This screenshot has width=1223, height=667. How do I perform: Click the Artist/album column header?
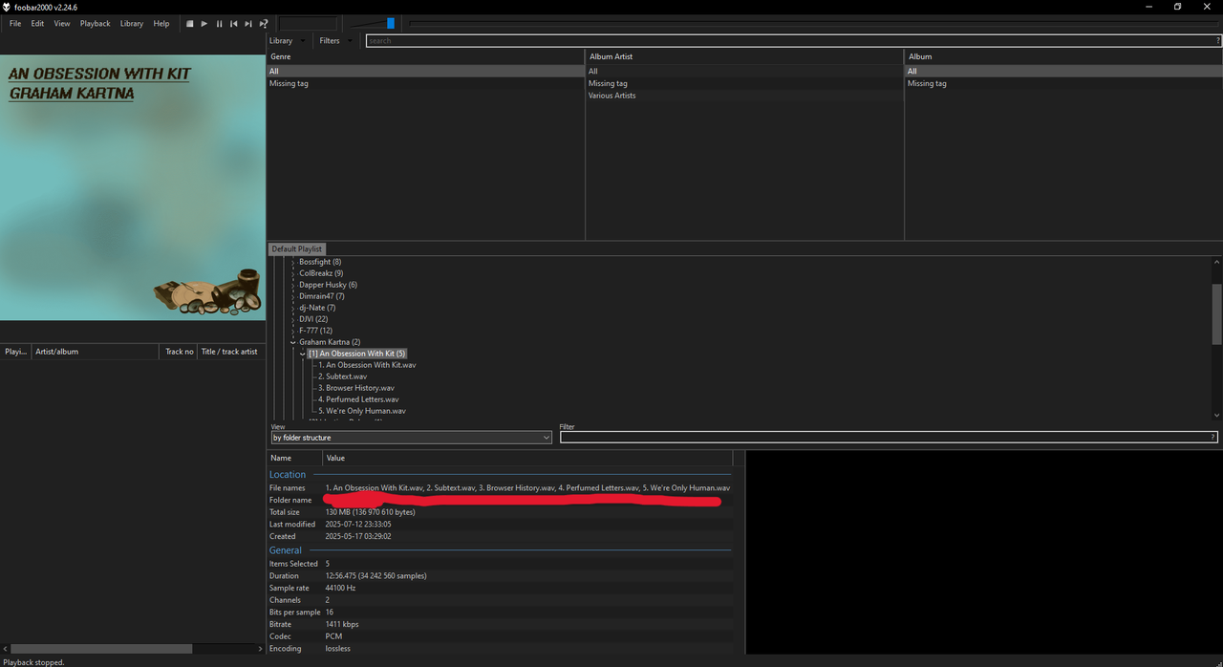click(95, 352)
